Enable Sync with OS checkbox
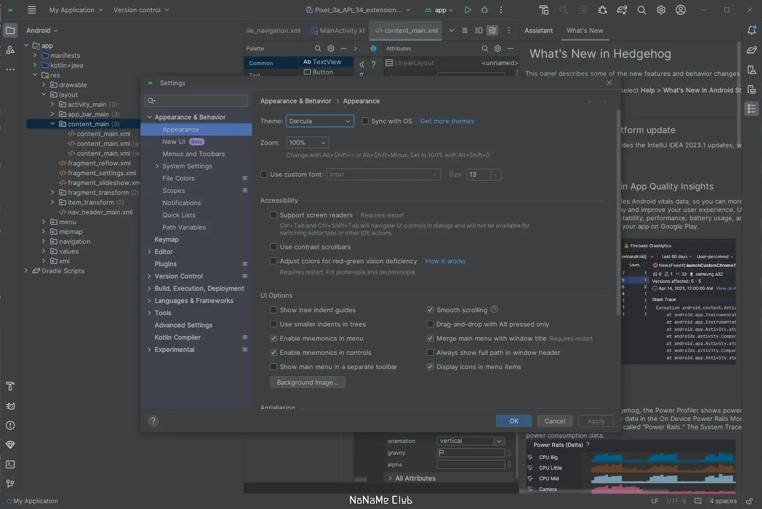This screenshot has height=509, width=762. (x=365, y=121)
